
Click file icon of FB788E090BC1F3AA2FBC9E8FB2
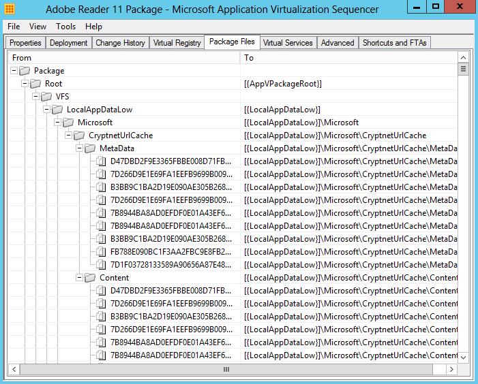101,252
